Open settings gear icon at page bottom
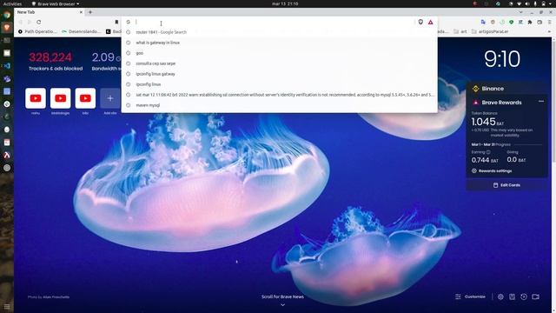Image resolution: width=556 pixels, height=313 pixels. pyautogui.click(x=500, y=296)
